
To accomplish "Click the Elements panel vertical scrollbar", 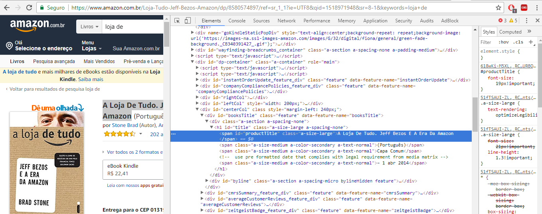I will pyautogui.click(x=475, y=114).
